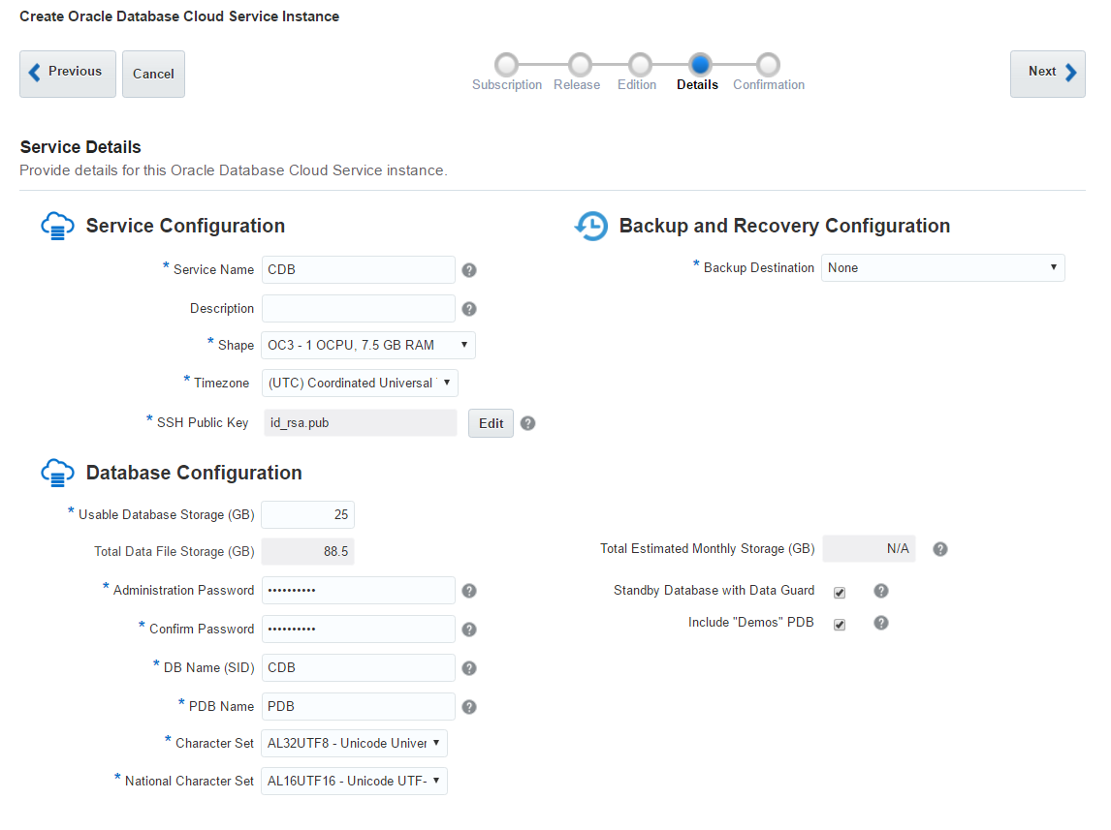This screenshot has width=1111, height=830.
Task: Click Edit for SSH Public Key
Action: tap(491, 423)
